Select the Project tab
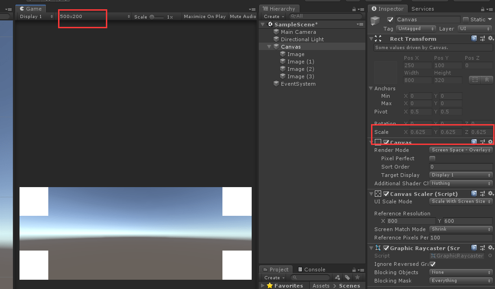The image size is (495, 289). 276,270
